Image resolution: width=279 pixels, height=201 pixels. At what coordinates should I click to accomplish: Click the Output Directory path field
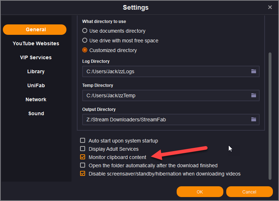(165, 120)
